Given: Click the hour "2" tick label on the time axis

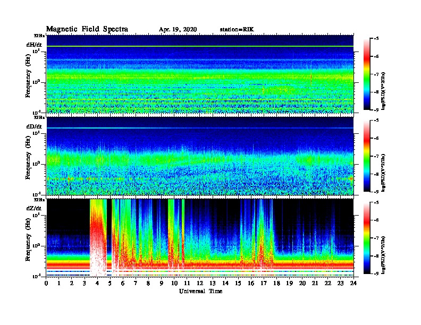Looking at the screenshot, I should pyautogui.click(x=72, y=283).
